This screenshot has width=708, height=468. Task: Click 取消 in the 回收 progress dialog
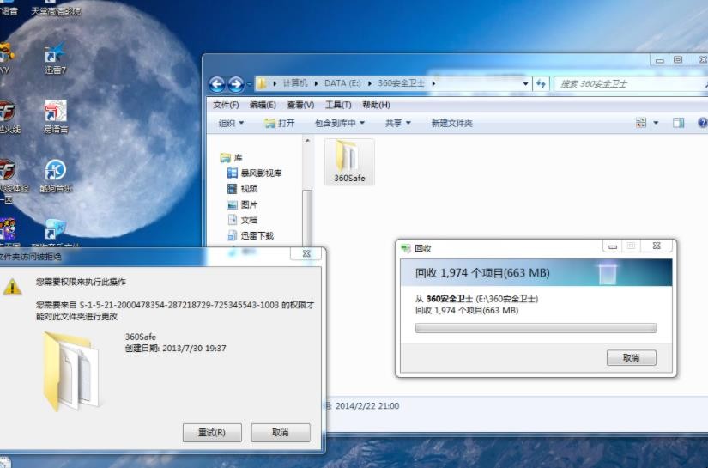[631, 358]
